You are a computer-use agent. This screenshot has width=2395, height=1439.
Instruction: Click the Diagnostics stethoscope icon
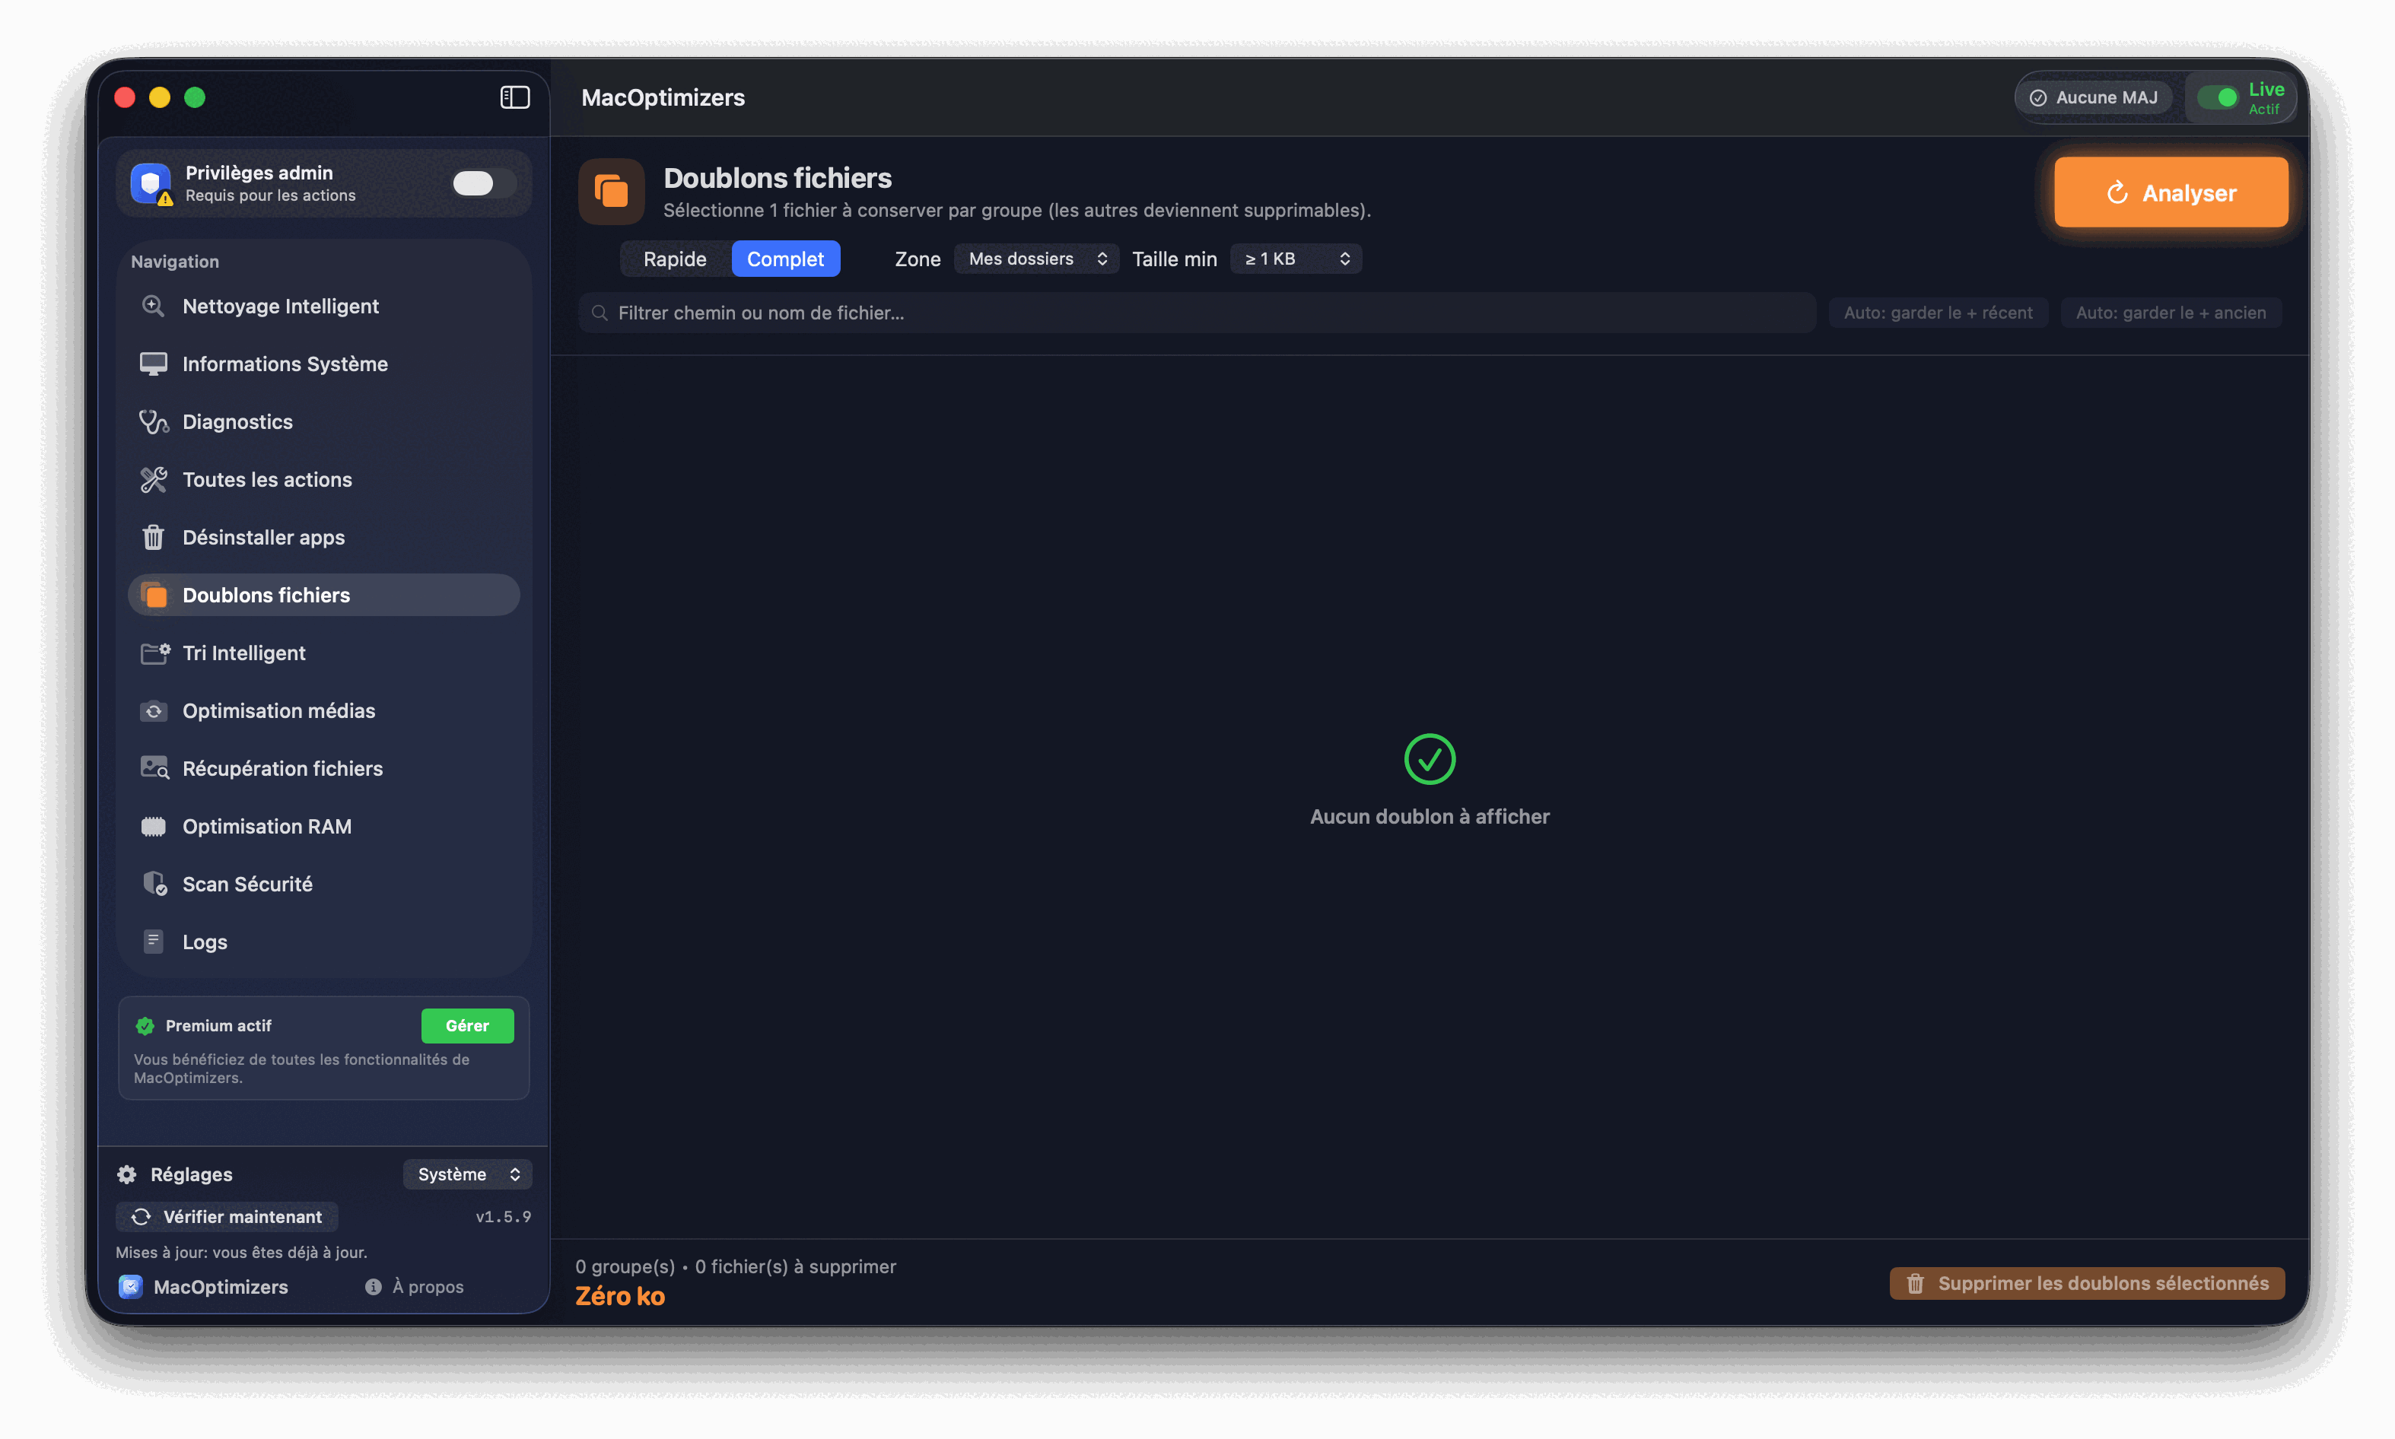pos(153,422)
